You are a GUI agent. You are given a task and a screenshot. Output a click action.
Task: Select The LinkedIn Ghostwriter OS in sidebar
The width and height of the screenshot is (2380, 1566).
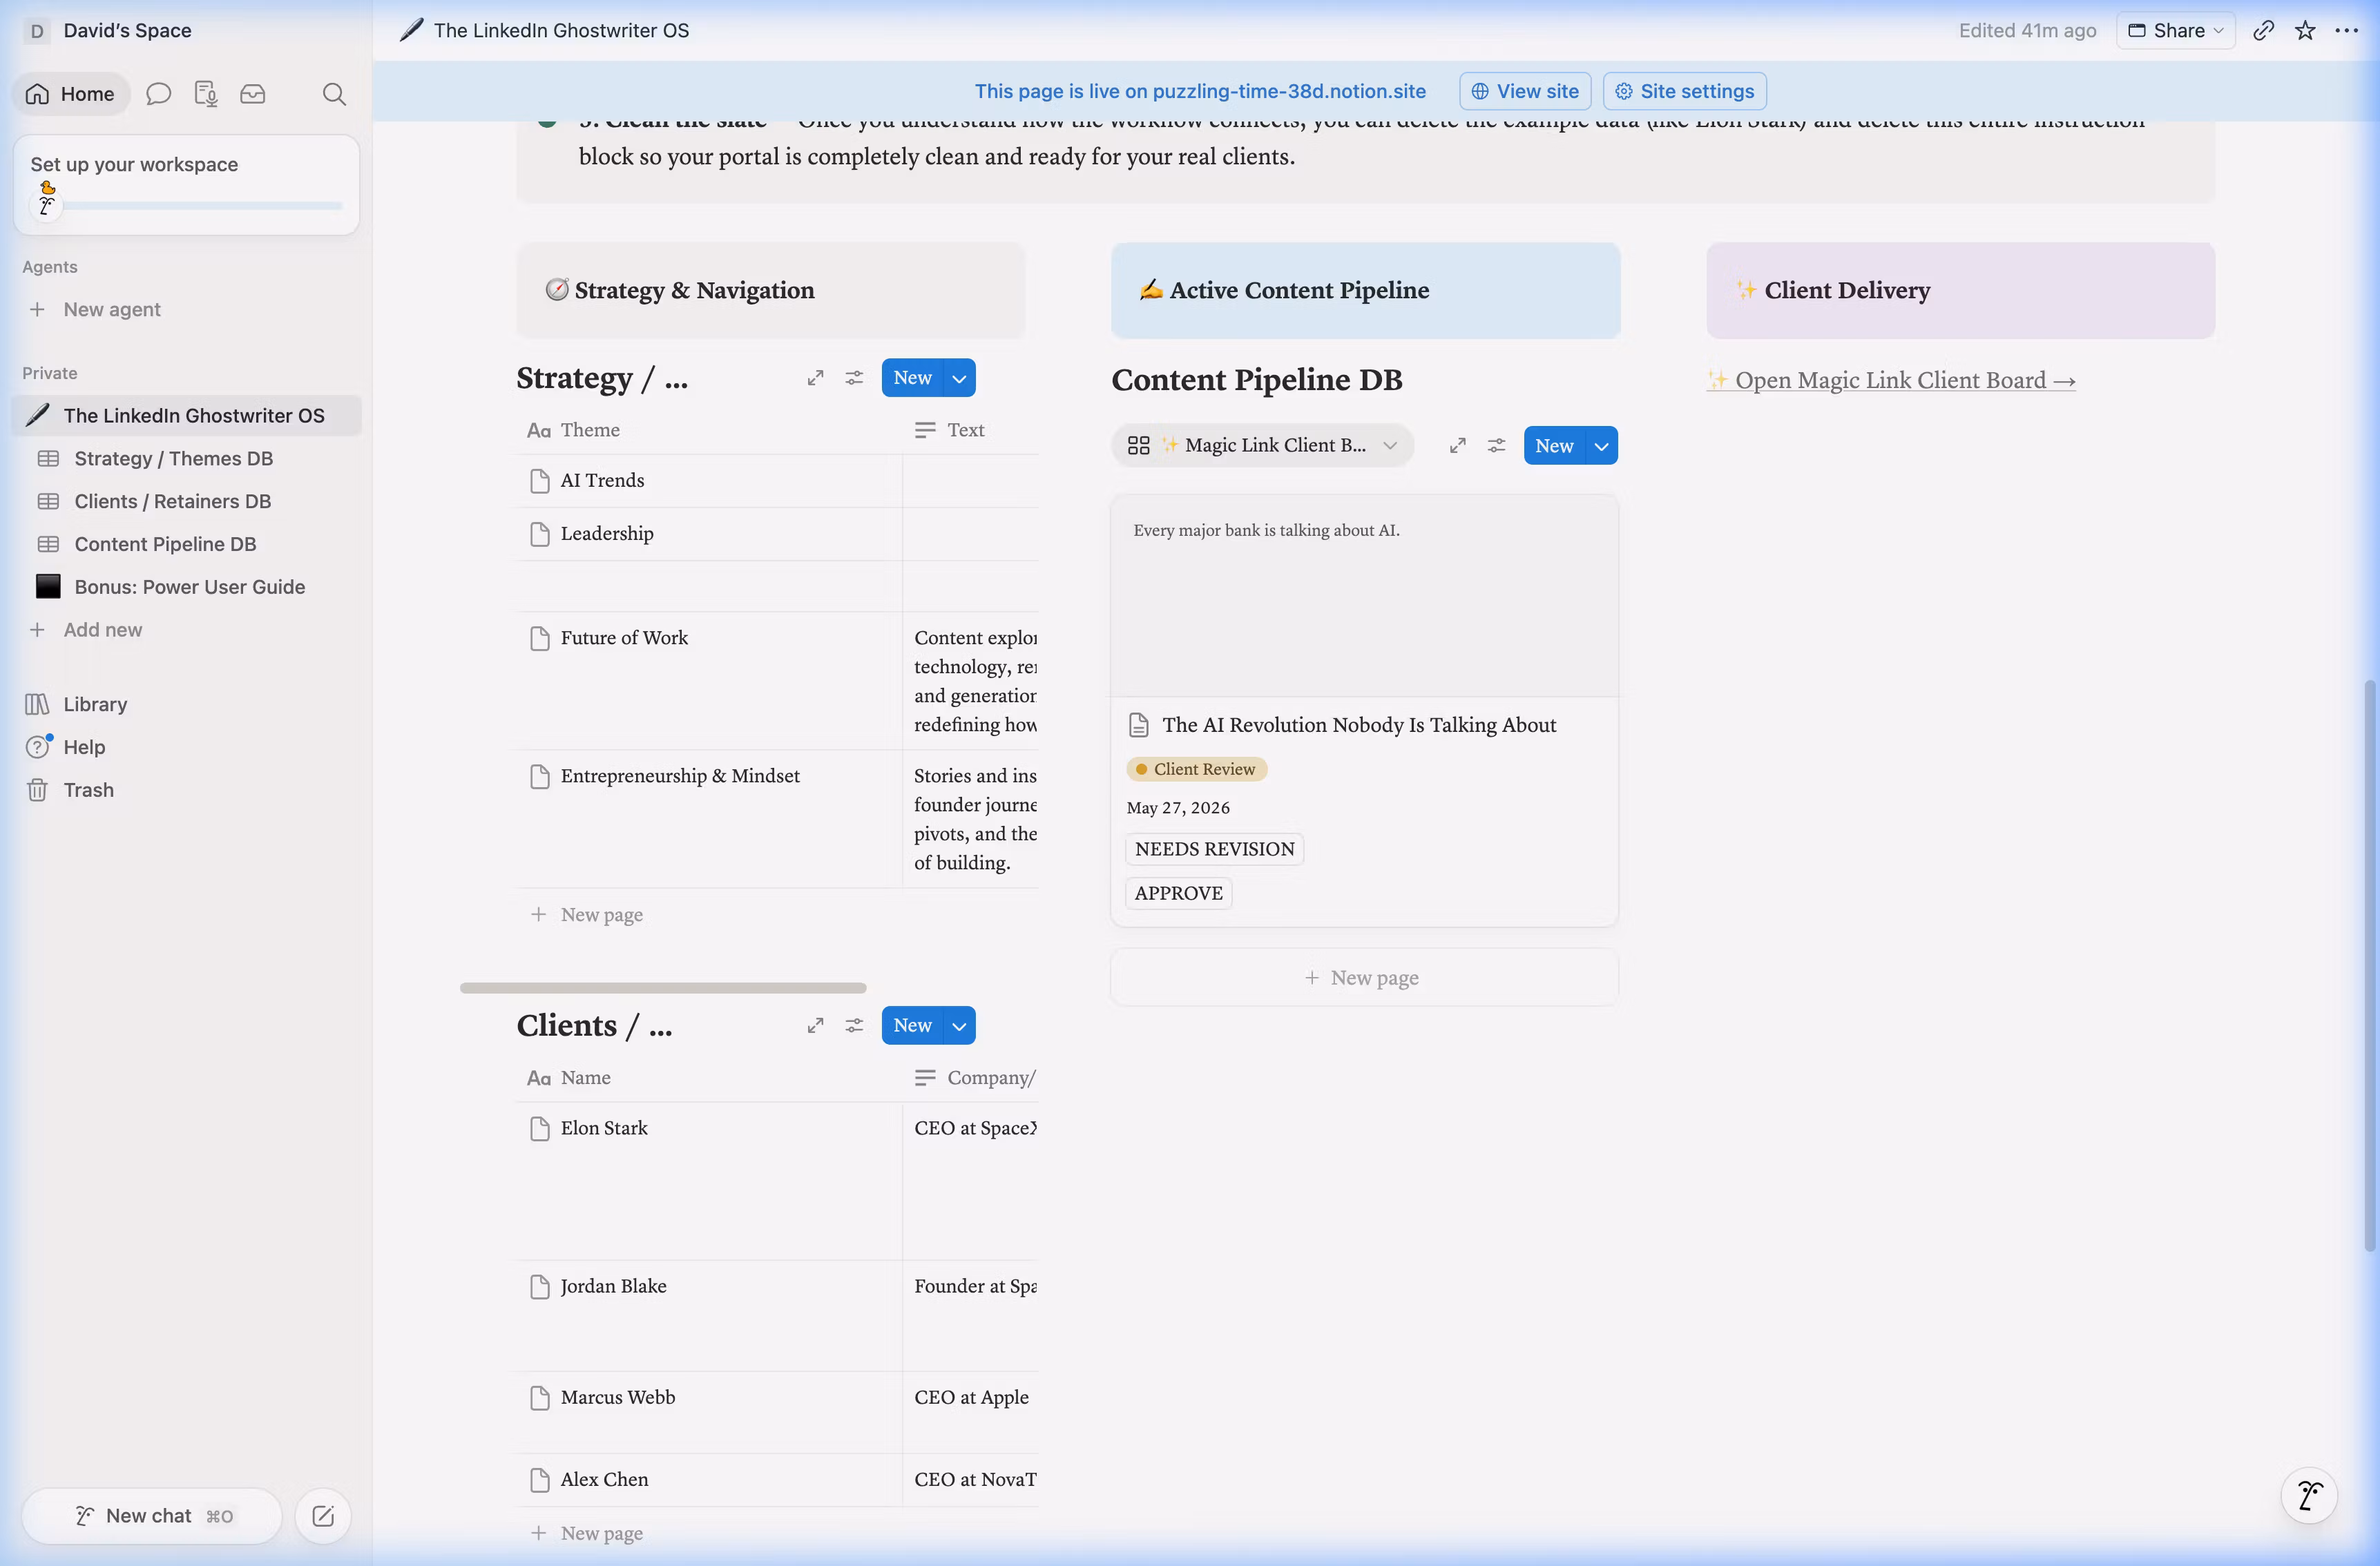(187, 416)
